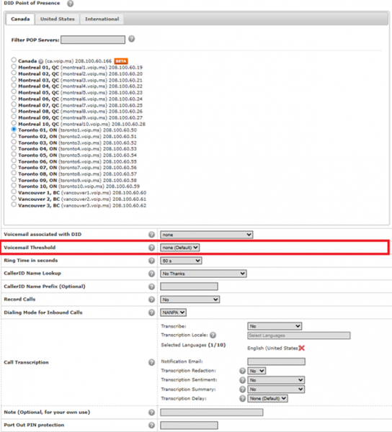
Task: Click the Filter POP Servers input field
Action: click(x=93, y=40)
